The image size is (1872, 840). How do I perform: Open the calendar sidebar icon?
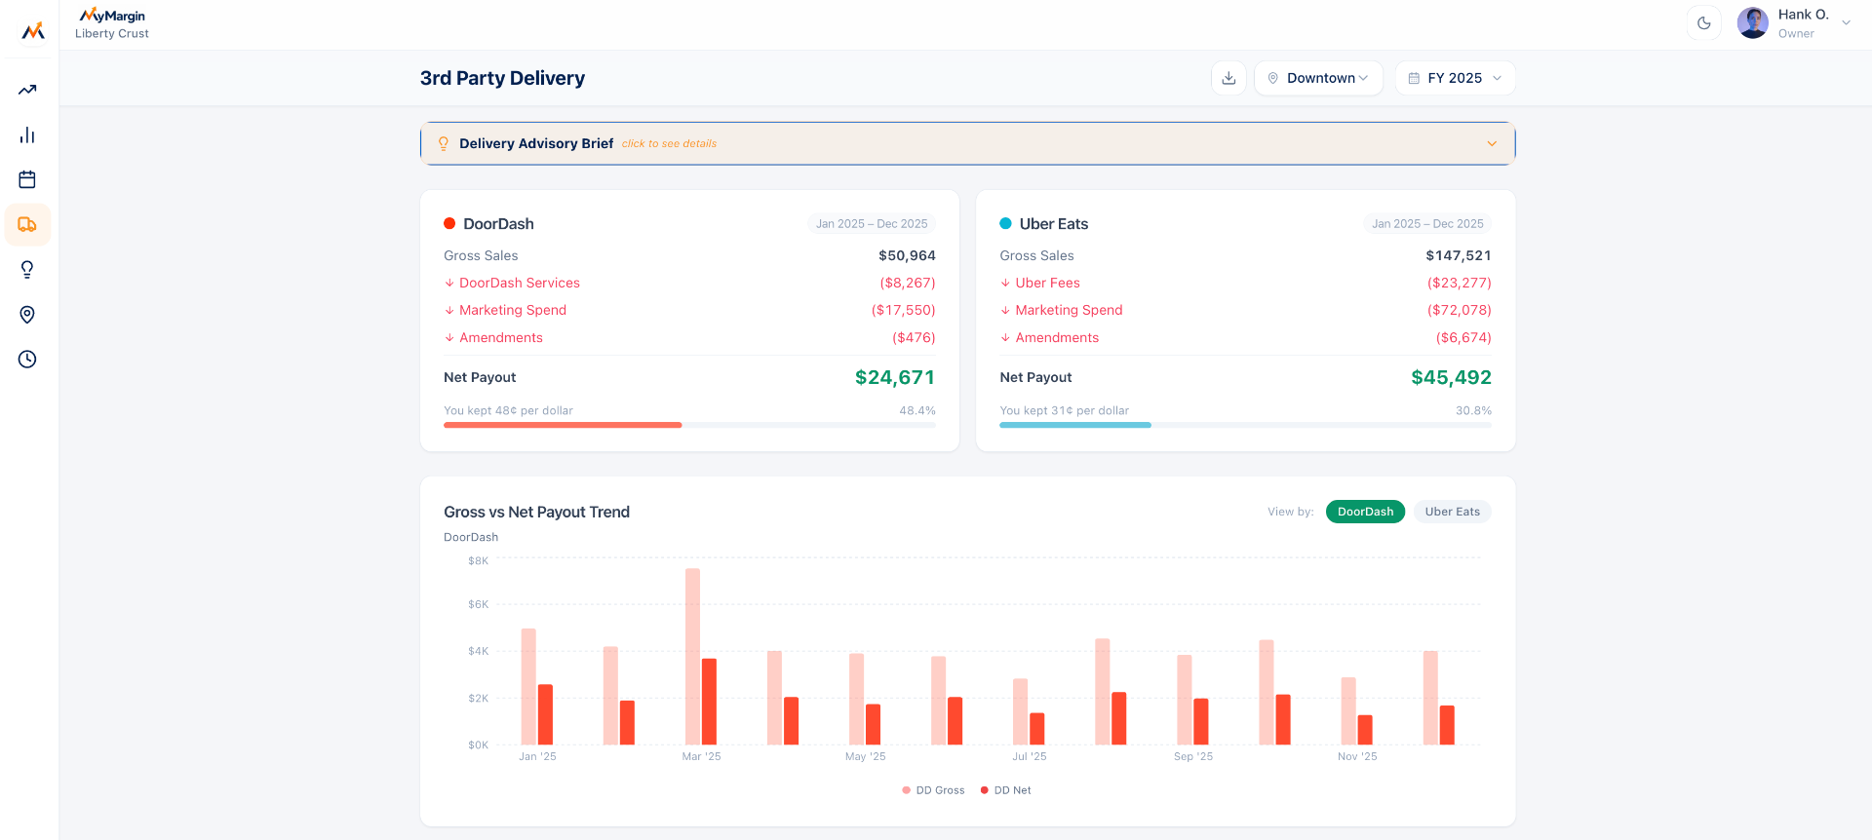[27, 179]
